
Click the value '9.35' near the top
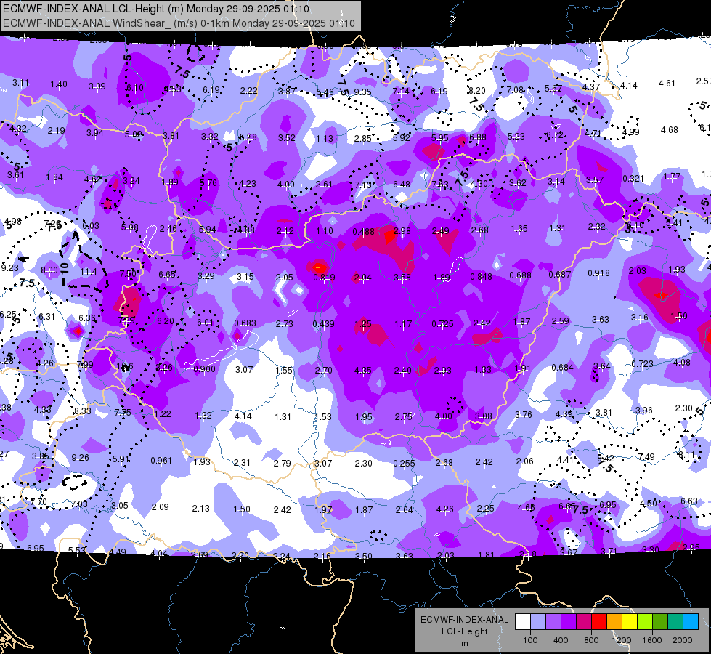pos(362,92)
